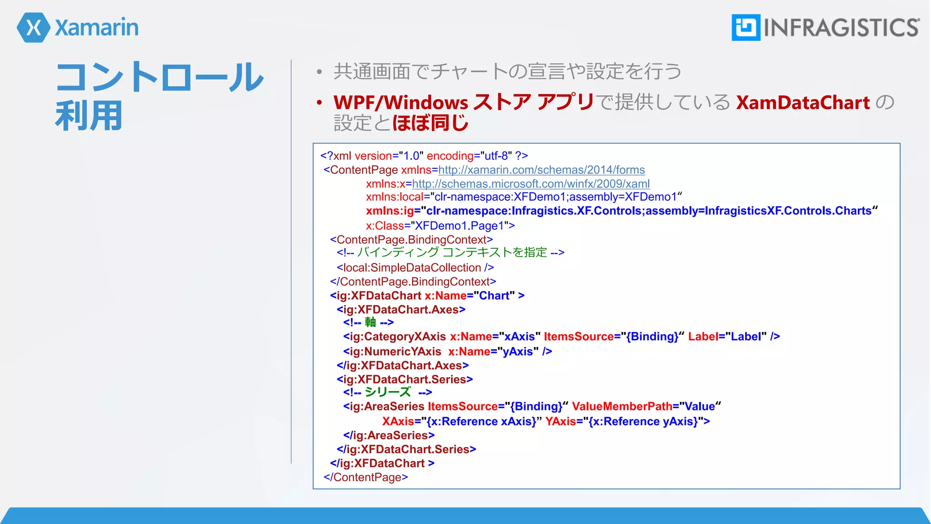
Task: Click the red ほぼ同じ text
Action: coord(430,123)
